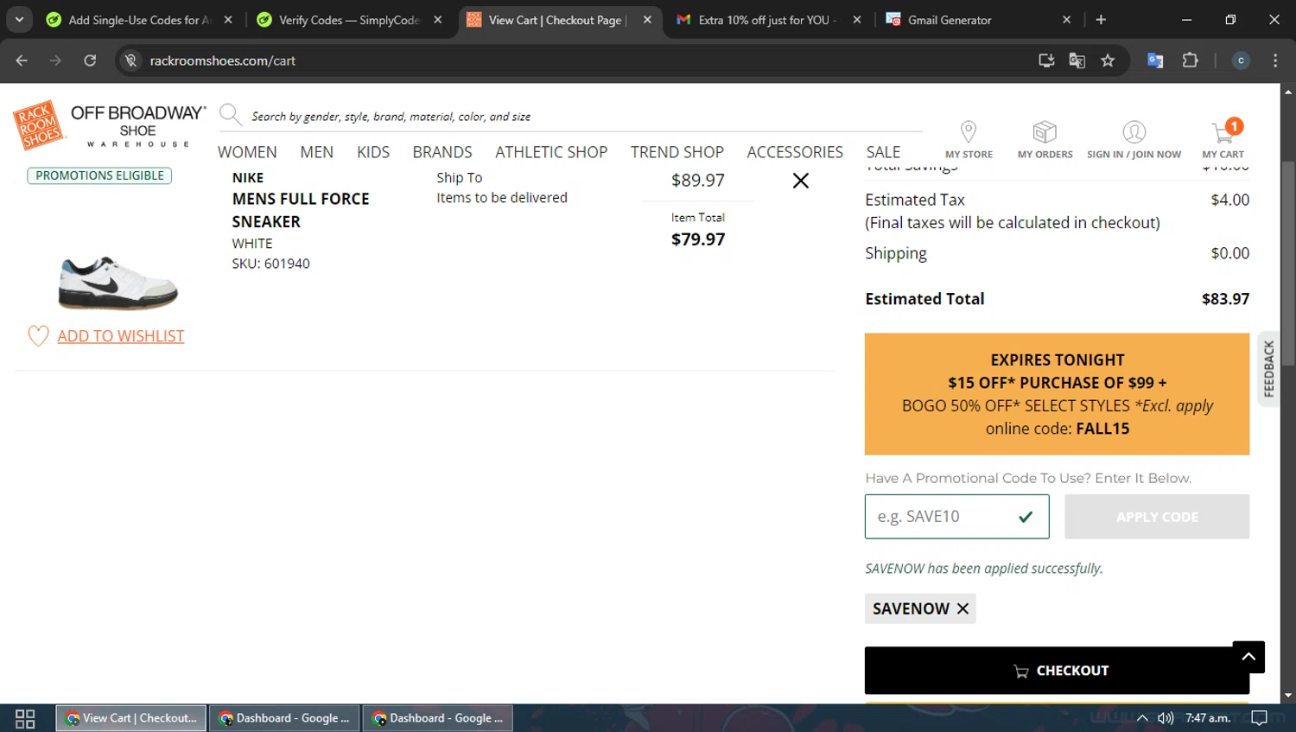Click the page vertical scrollbar thumb

pyautogui.click(x=1288, y=264)
